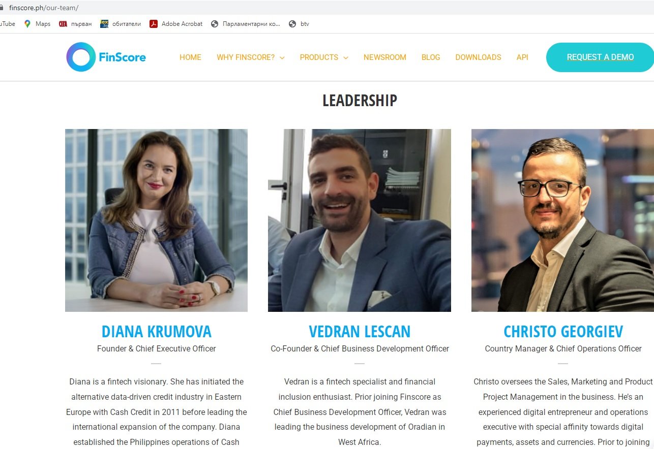Open the Maps bookmark icon

(27, 24)
